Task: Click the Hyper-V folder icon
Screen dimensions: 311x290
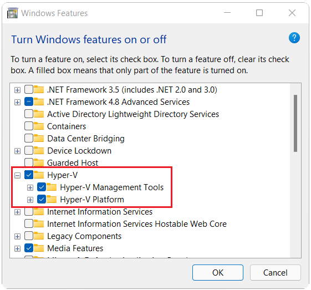Action: tap(39, 175)
